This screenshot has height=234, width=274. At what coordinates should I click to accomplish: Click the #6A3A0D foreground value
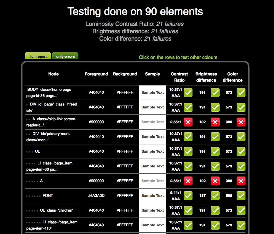[x=96, y=196]
